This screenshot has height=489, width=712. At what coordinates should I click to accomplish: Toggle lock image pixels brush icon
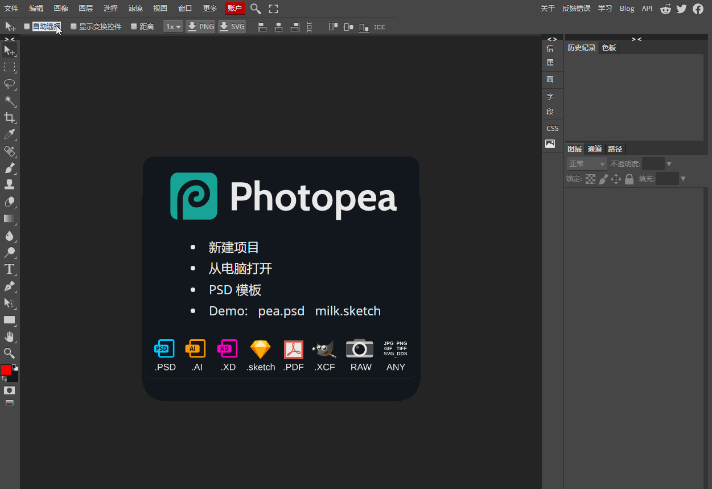tap(603, 179)
